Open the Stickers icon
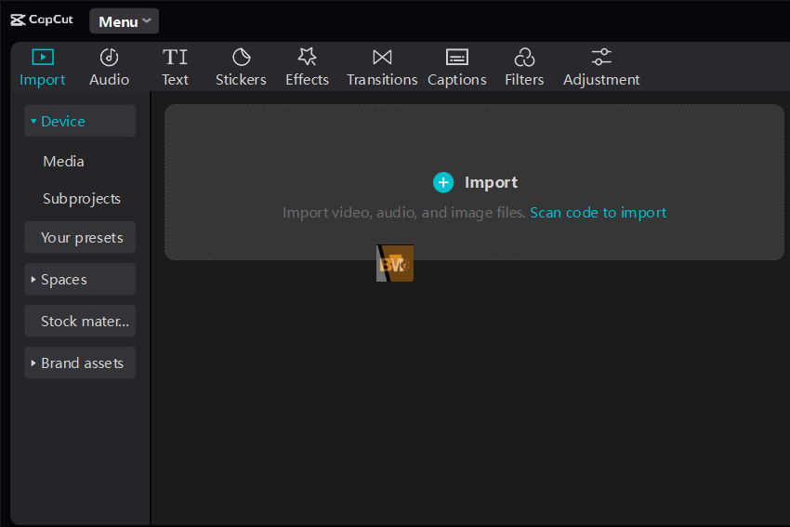790x527 pixels. click(241, 58)
